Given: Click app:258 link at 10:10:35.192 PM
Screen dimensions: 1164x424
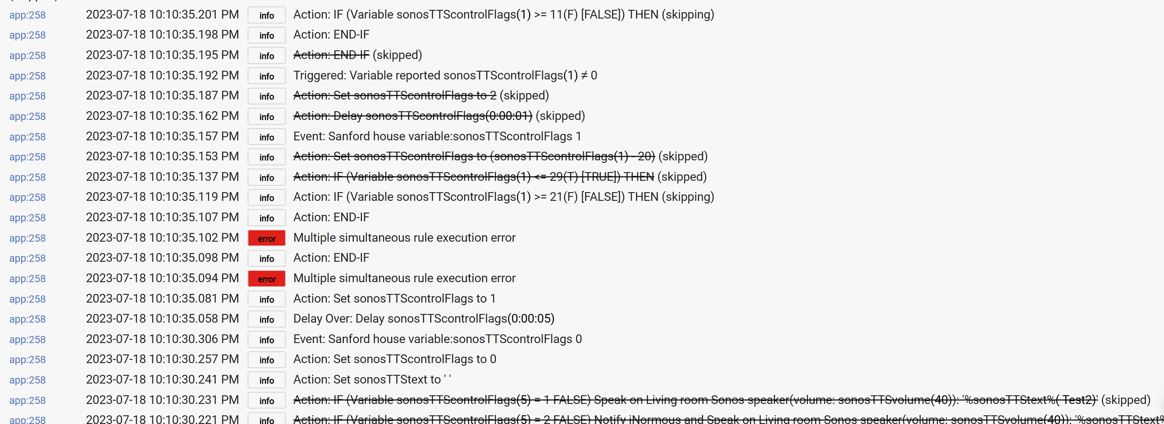Looking at the screenshot, I should pos(28,76).
